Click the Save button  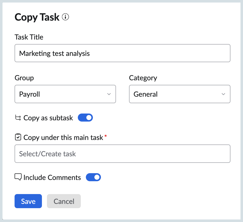pos(28,201)
